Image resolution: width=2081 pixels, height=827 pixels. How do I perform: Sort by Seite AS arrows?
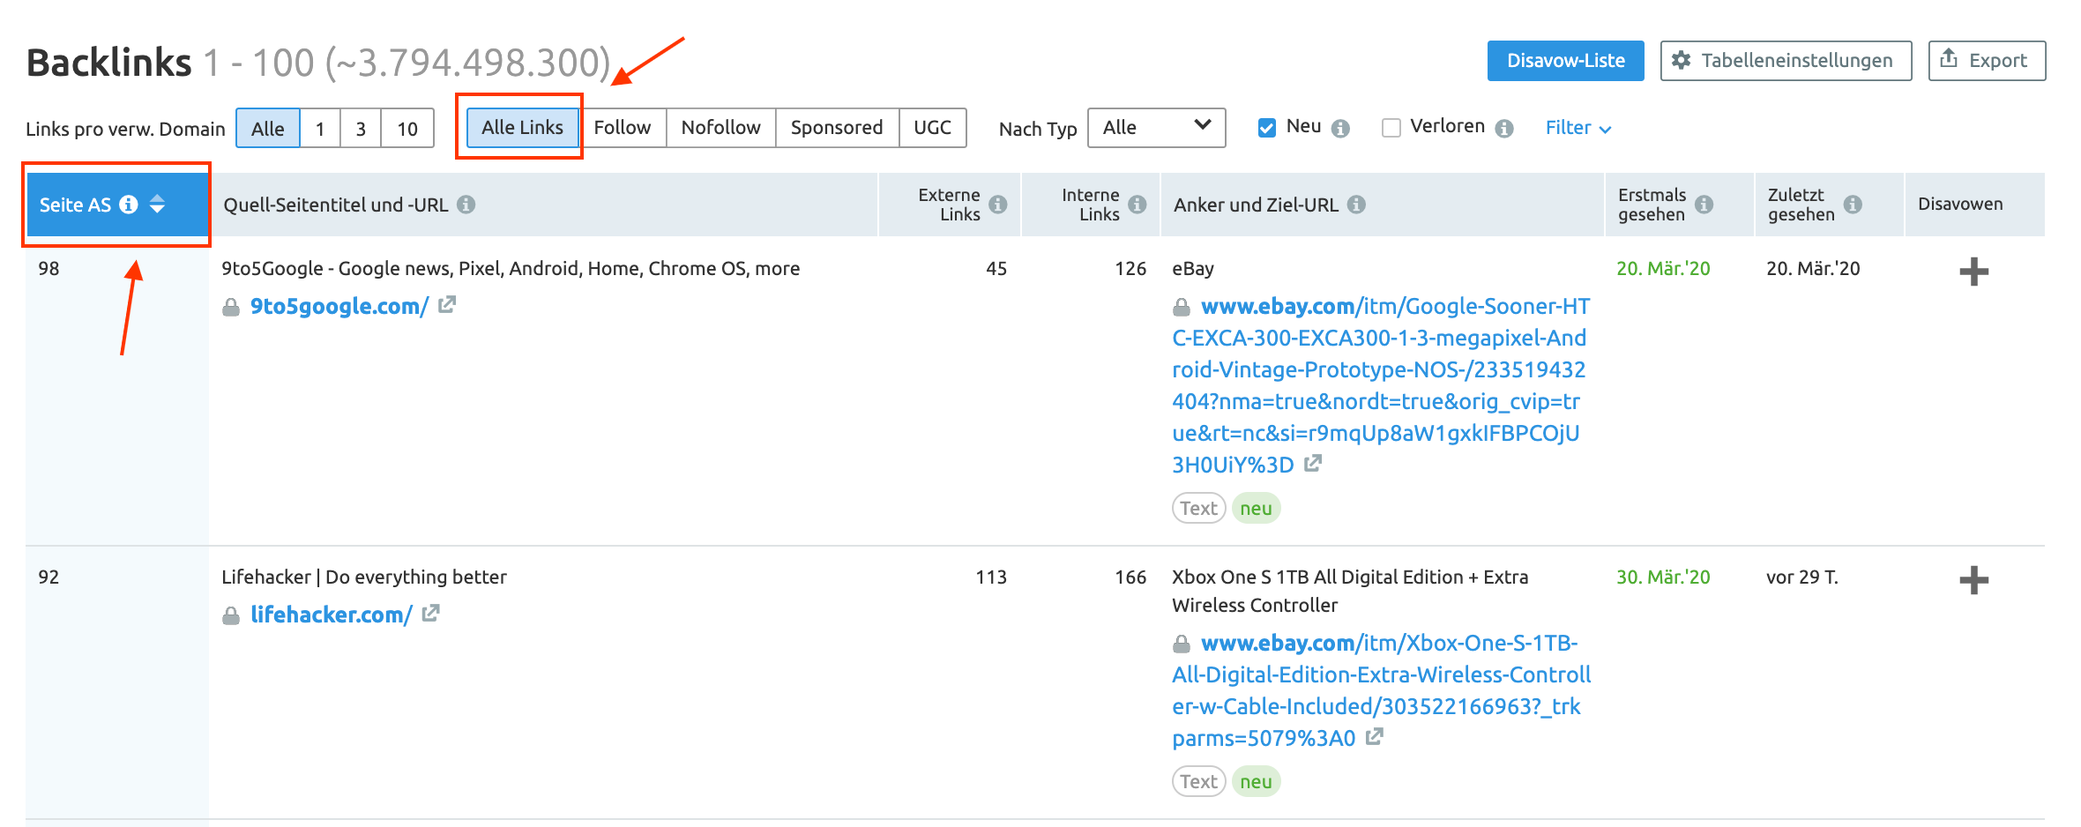pyautogui.click(x=157, y=204)
